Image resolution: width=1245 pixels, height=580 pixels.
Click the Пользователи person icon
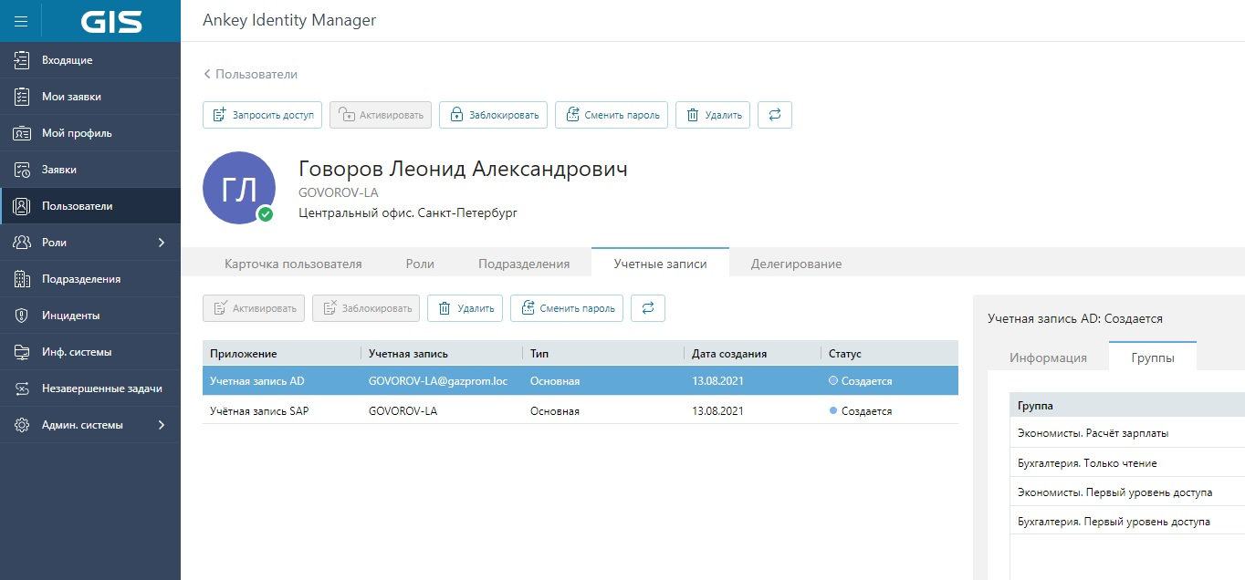pyautogui.click(x=23, y=206)
